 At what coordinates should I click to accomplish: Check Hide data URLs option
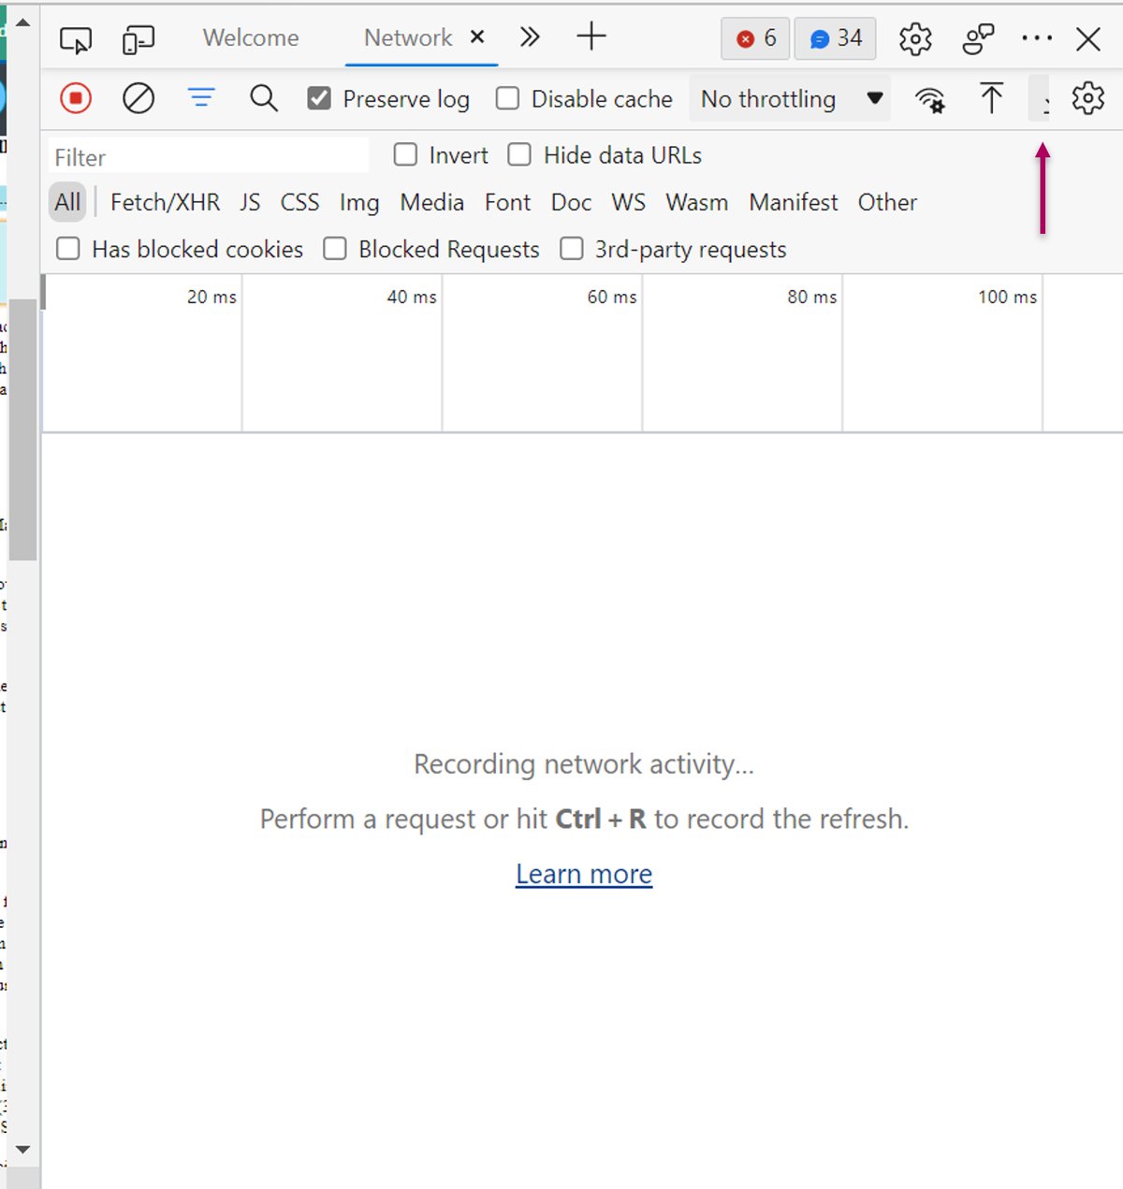(x=519, y=154)
